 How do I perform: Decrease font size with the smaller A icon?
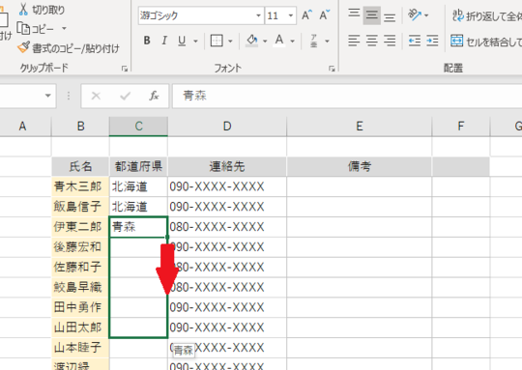pyautogui.click(x=324, y=14)
